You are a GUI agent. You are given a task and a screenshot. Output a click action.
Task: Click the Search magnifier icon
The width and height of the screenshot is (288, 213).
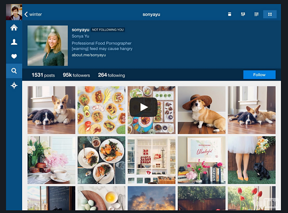pyautogui.click(x=14, y=71)
